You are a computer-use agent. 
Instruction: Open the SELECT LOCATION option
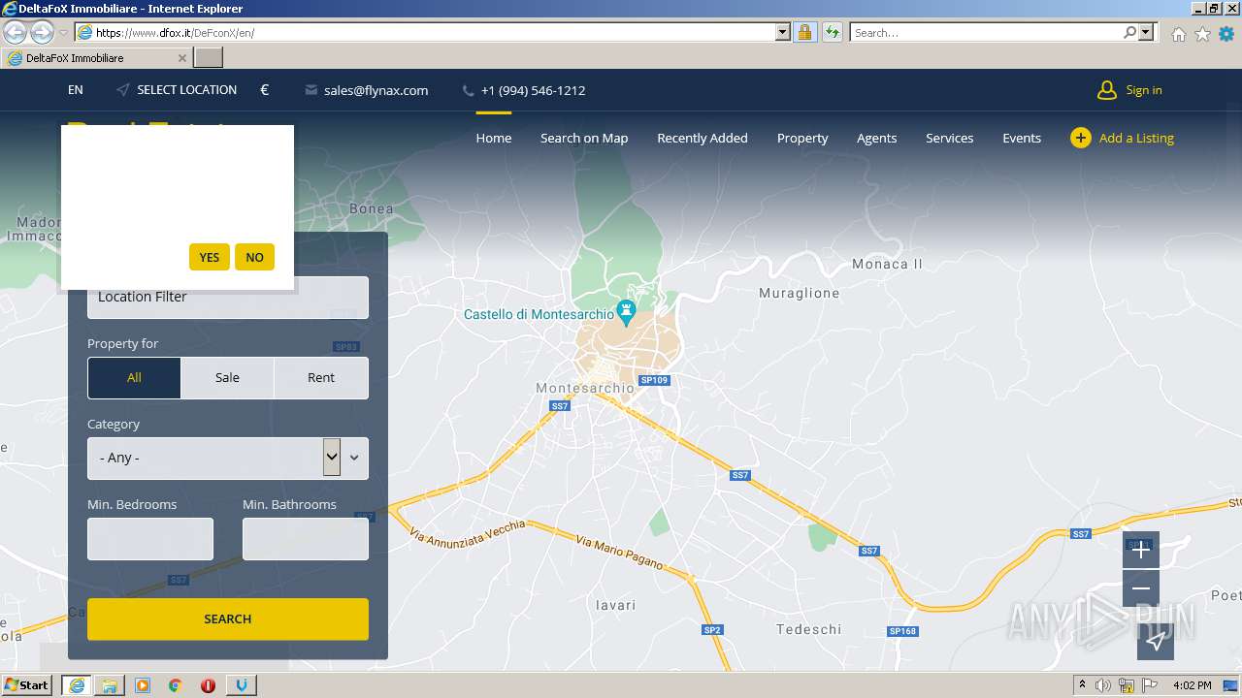pos(177,90)
